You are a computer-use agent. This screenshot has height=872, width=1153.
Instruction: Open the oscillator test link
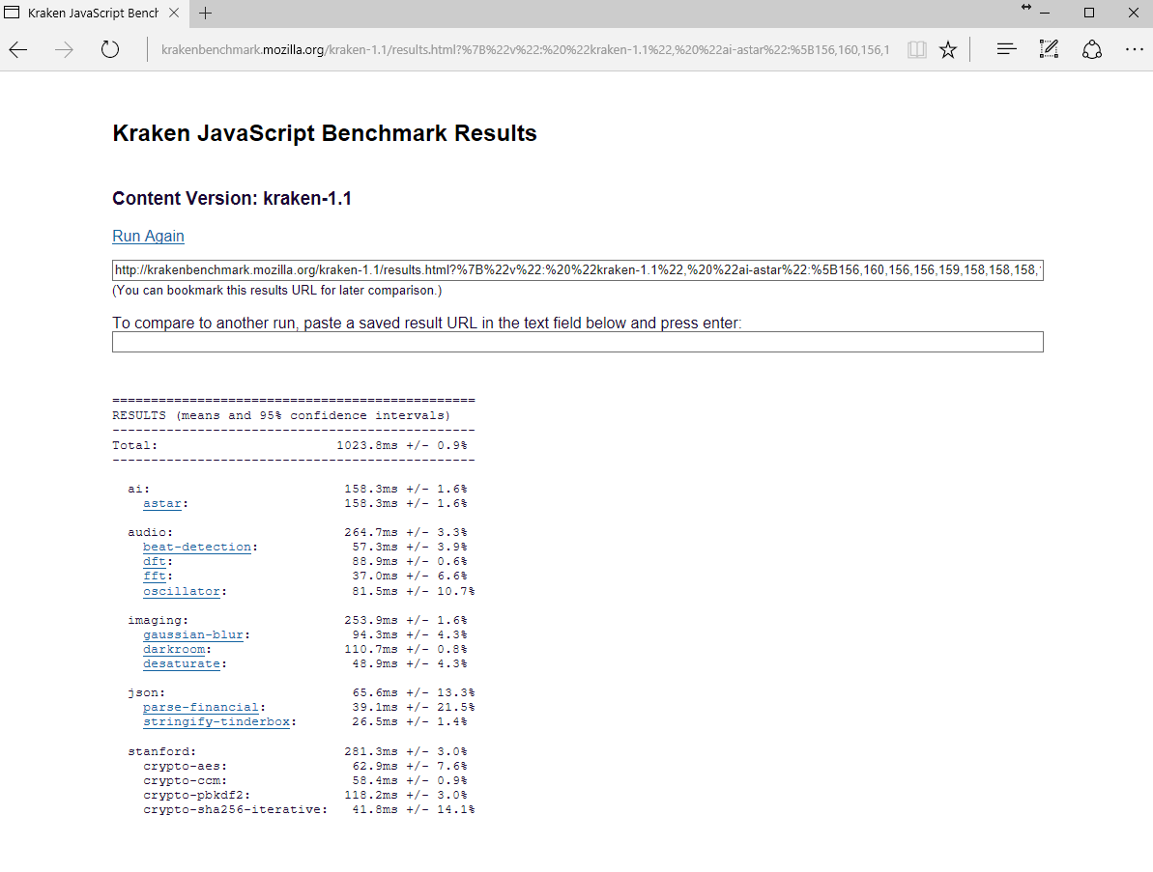[182, 591]
